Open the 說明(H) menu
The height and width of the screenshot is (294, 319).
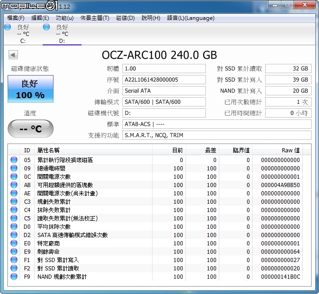(151, 18)
